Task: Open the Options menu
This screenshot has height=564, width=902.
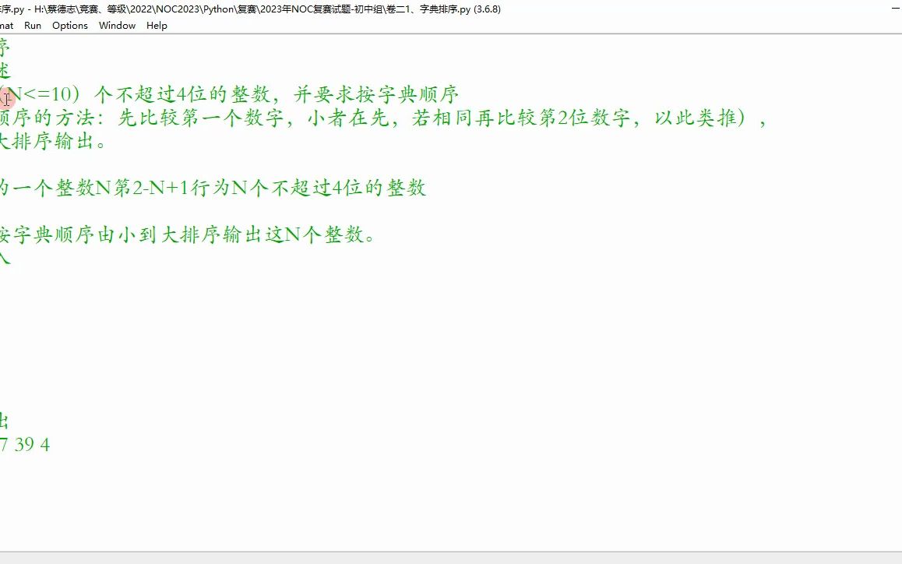Action: click(69, 25)
